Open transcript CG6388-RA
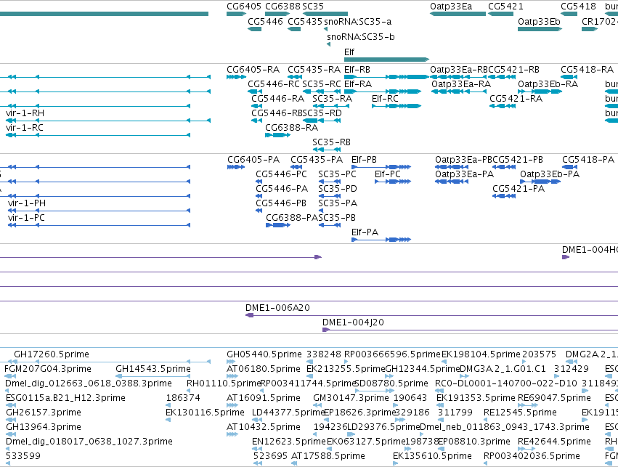 (x=292, y=128)
